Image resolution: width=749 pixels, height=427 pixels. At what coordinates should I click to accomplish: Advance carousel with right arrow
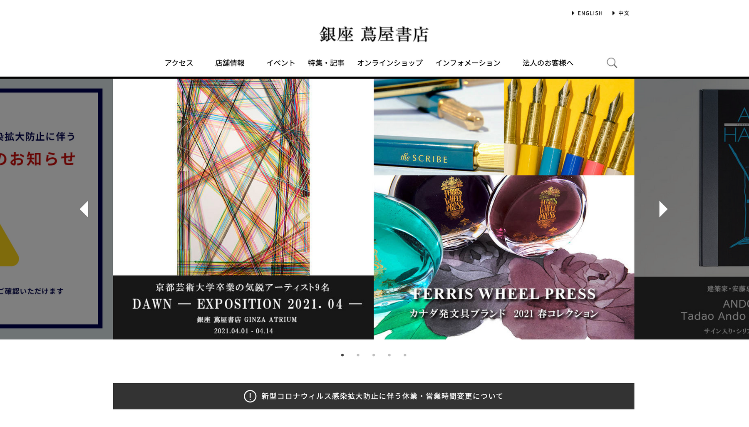tap(663, 209)
